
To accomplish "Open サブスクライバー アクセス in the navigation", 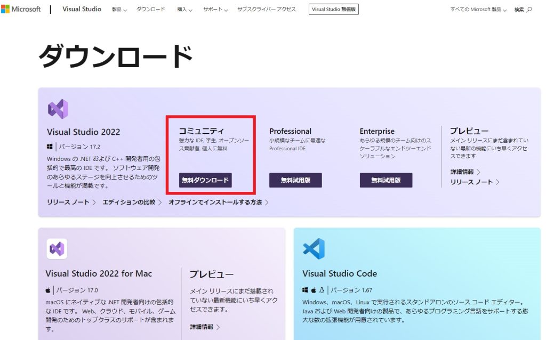I will click(x=266, y=10).
